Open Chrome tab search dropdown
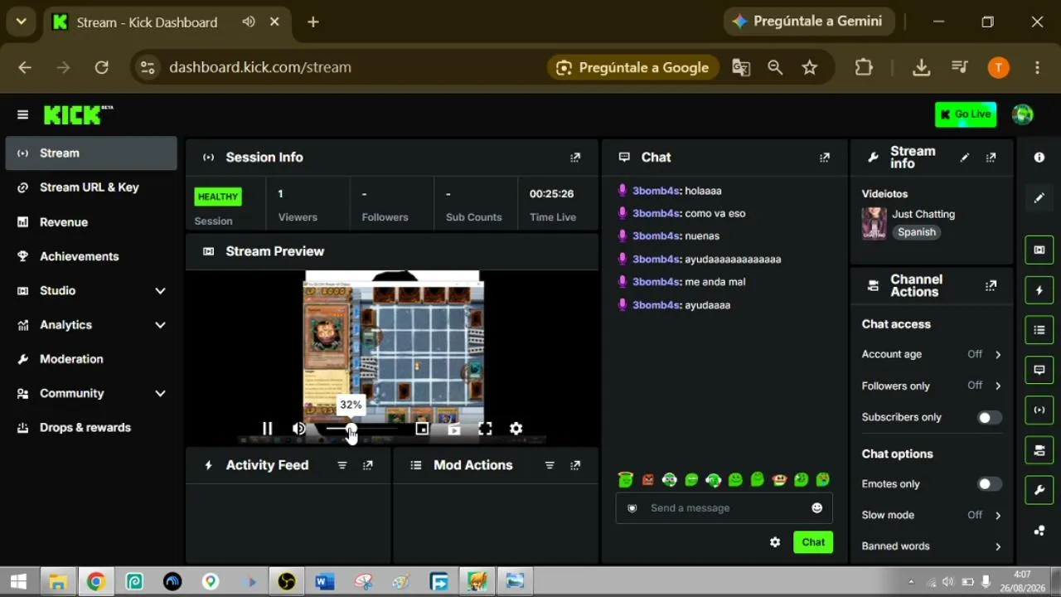 pos(22,22)
